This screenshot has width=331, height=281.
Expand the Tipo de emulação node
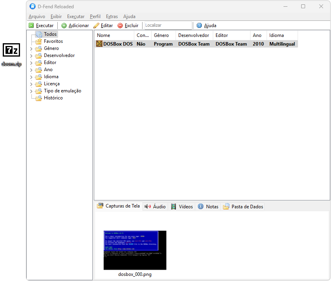(x=31, y=91)
